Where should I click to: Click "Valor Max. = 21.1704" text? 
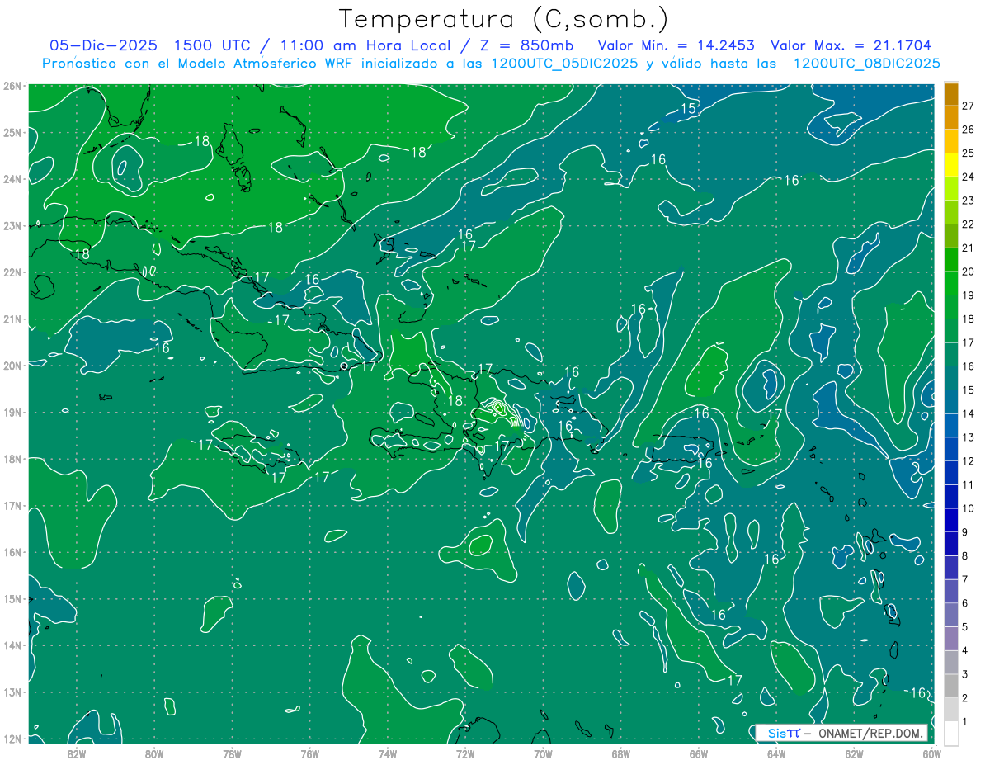click(x=851, y=45)
